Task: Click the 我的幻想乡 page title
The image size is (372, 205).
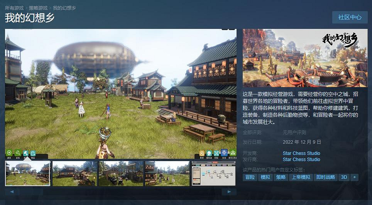Action: pyautogui.click(x=30, y=18)
